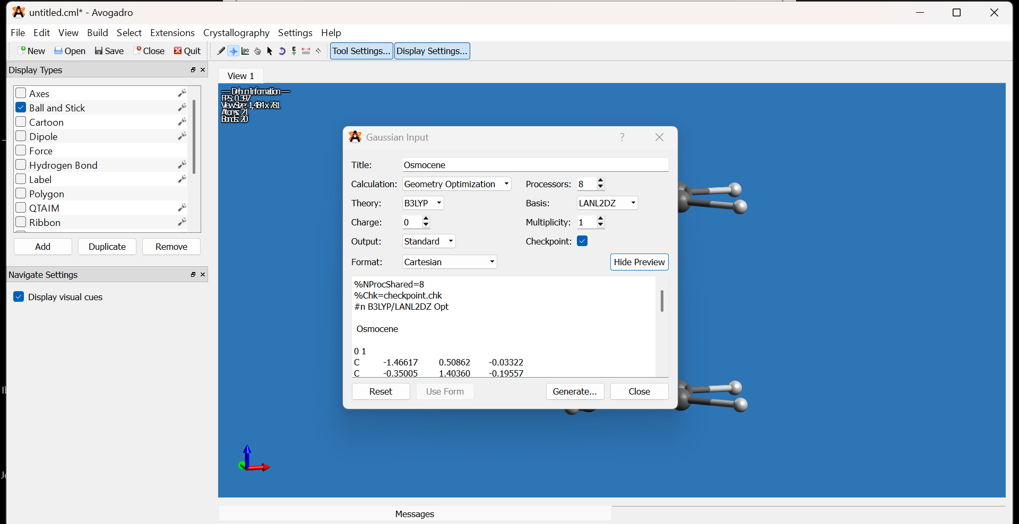
Task: Uncheck the Checkpoint checkbox
Action: coord(582,241)
